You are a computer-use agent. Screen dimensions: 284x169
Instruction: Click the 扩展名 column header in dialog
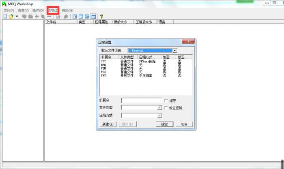[x=110, y=57]
